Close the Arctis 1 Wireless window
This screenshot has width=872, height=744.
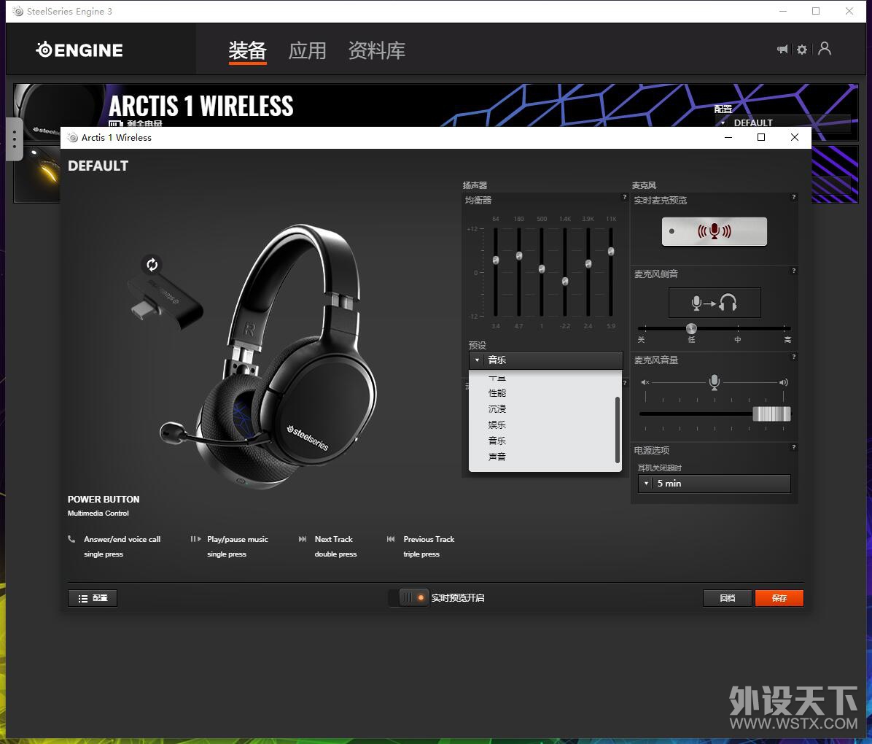795,137
